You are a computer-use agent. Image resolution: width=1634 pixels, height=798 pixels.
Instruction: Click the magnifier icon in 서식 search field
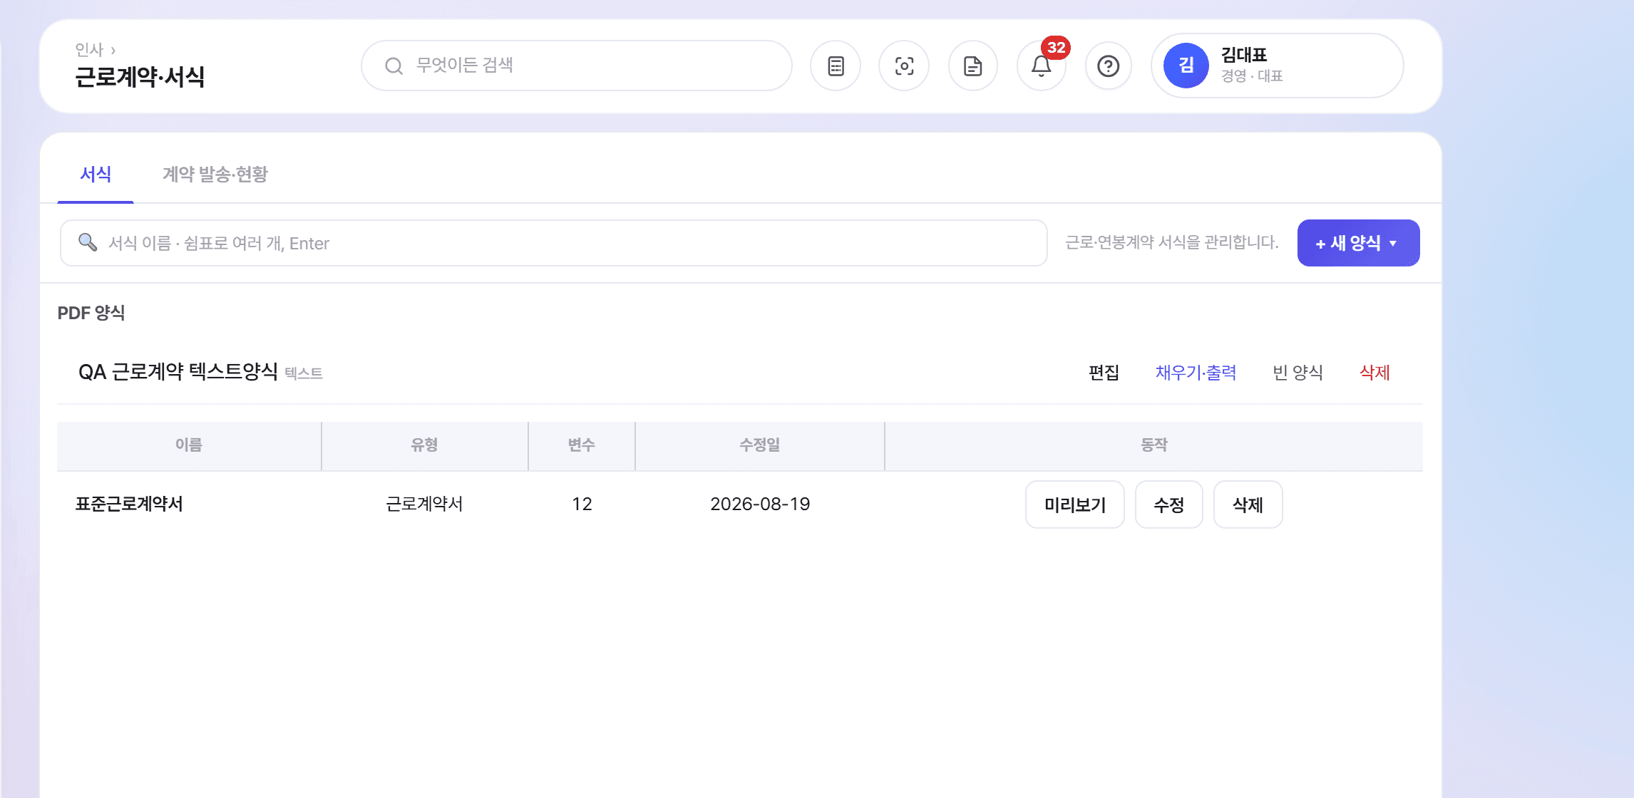pyautogui.click(x=88, y=242)
